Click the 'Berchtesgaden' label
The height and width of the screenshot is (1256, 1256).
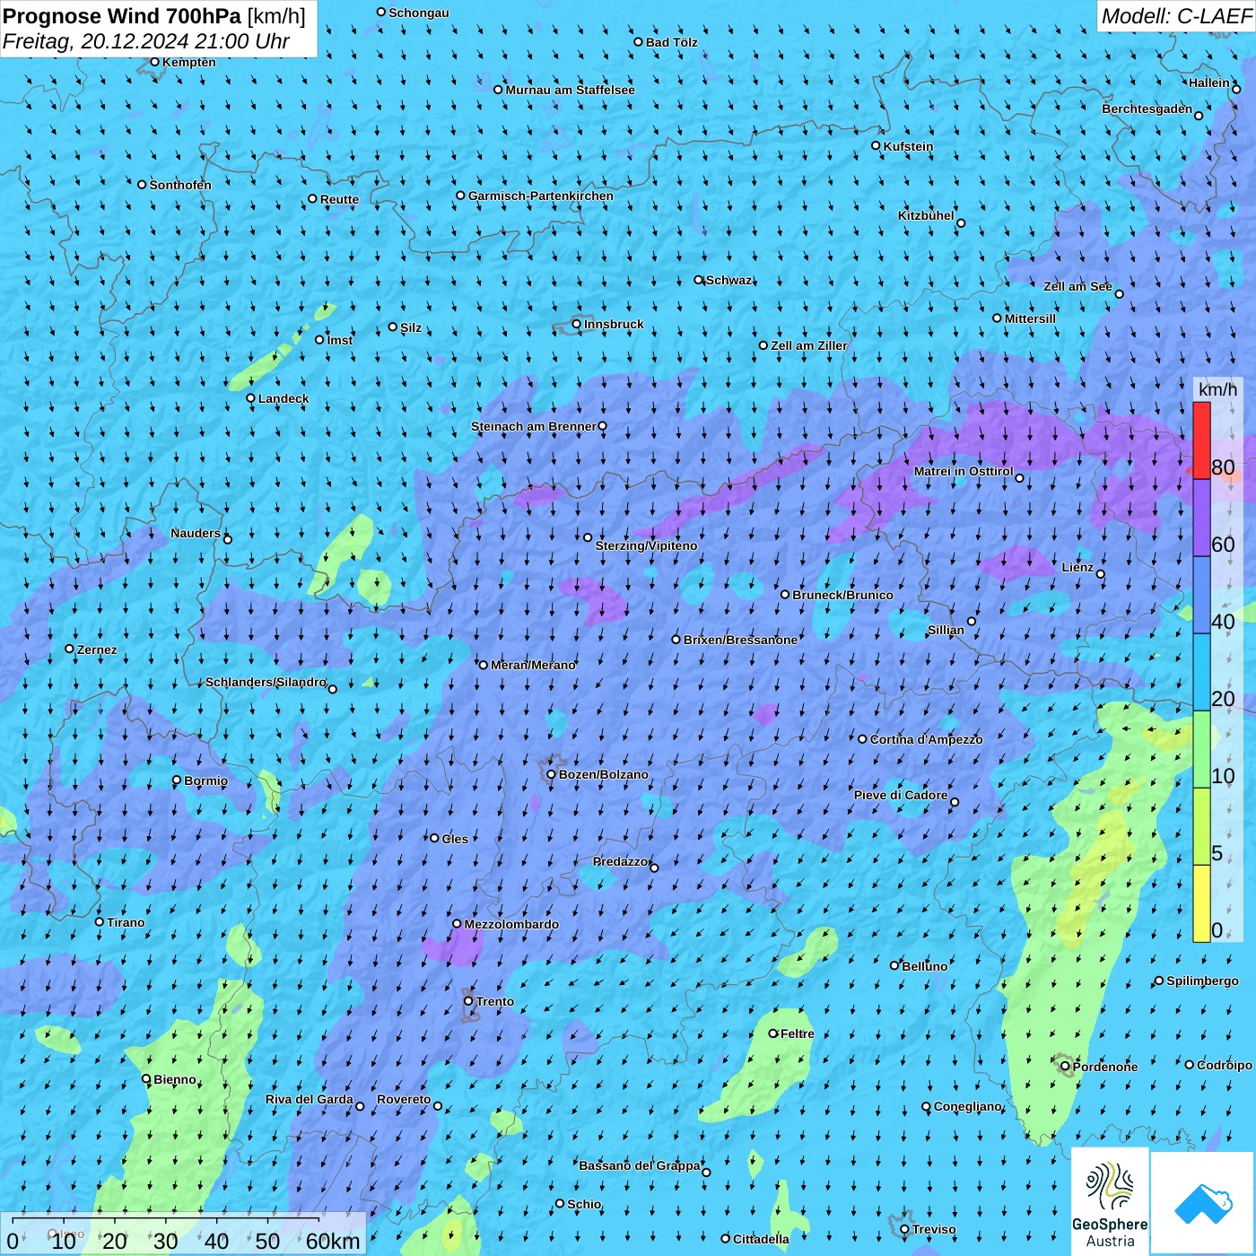[x=1147, y=109]
